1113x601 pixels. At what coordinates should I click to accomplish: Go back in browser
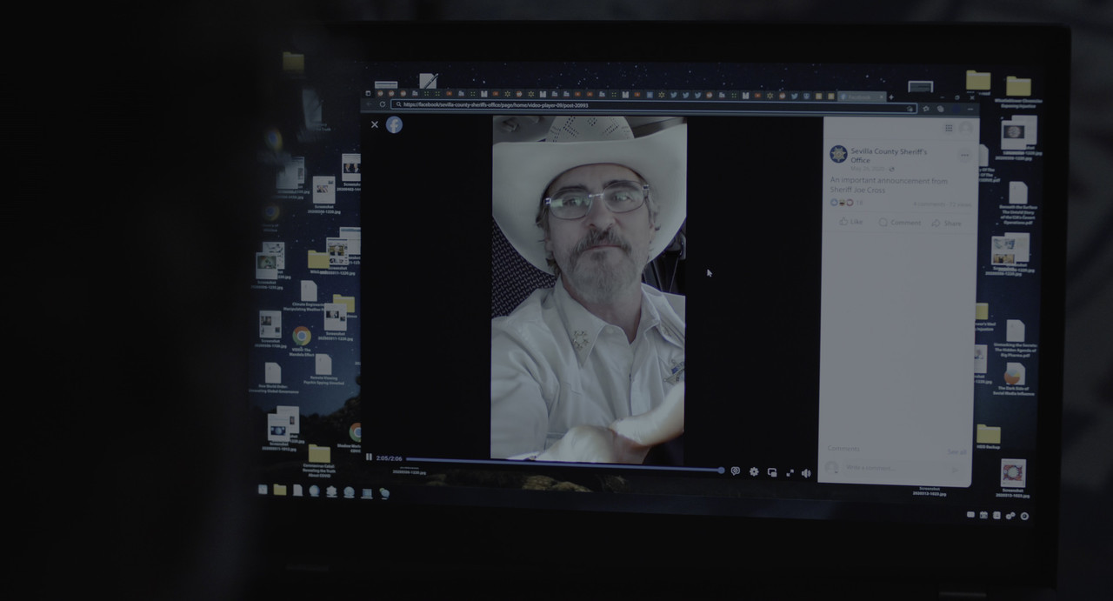click(369, 104)
